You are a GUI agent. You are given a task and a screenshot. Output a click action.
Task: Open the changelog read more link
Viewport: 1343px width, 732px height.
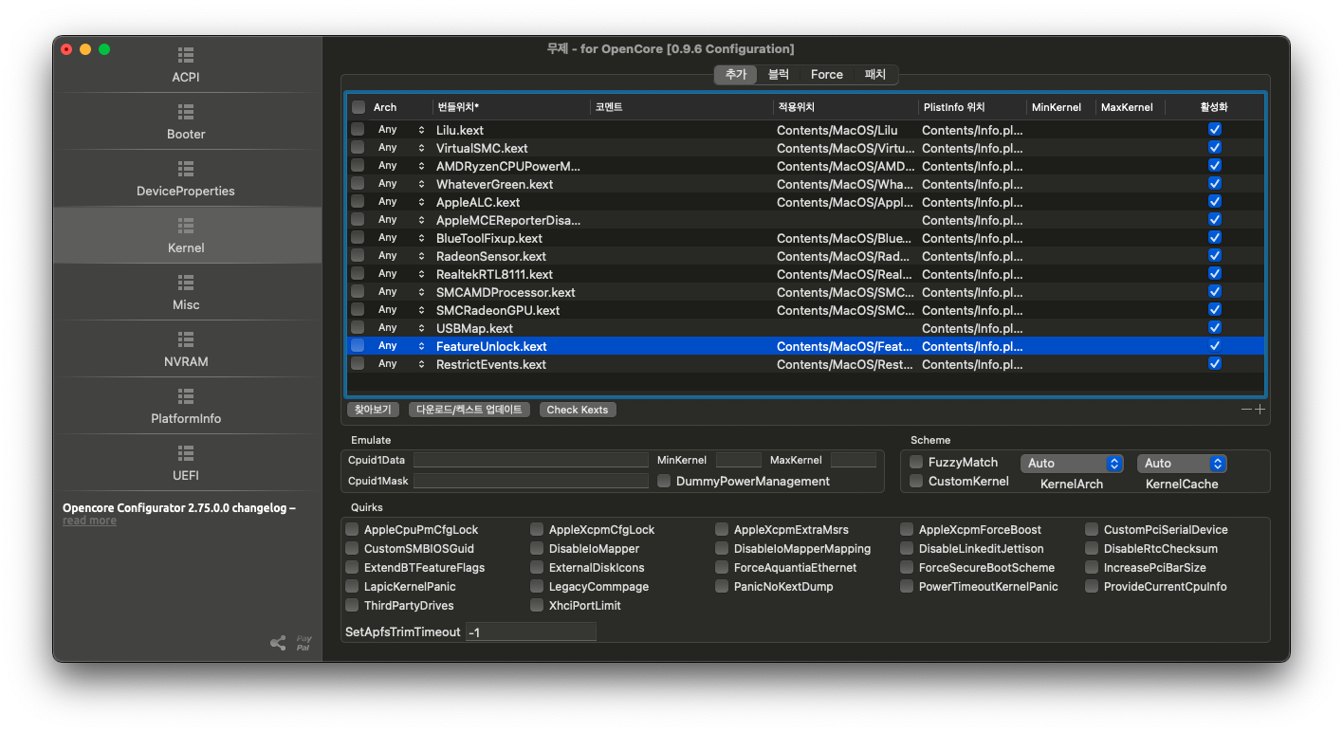click(90, 521)
